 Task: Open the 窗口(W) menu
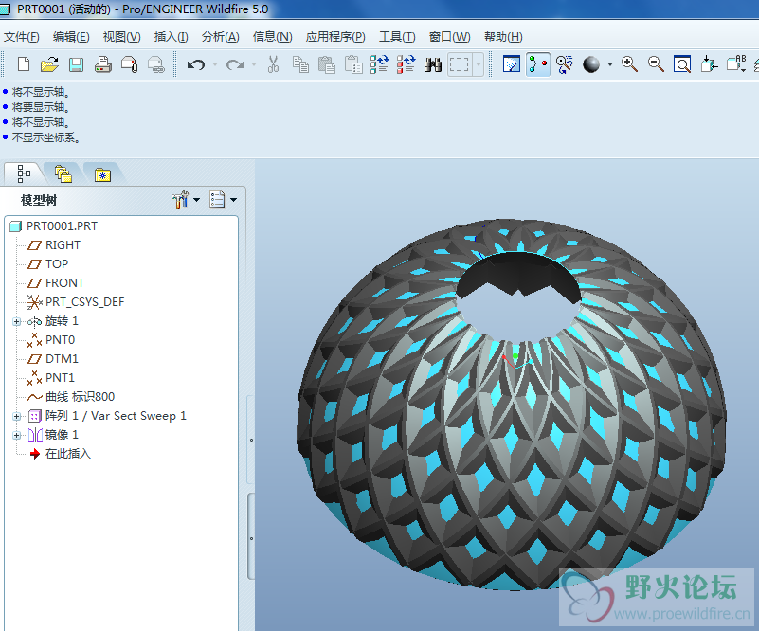(449, 37)
